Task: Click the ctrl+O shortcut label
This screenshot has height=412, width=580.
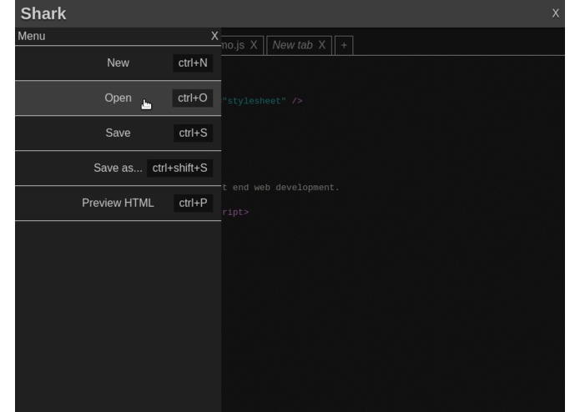Action: pyautogui.click(x=192, y=98)
